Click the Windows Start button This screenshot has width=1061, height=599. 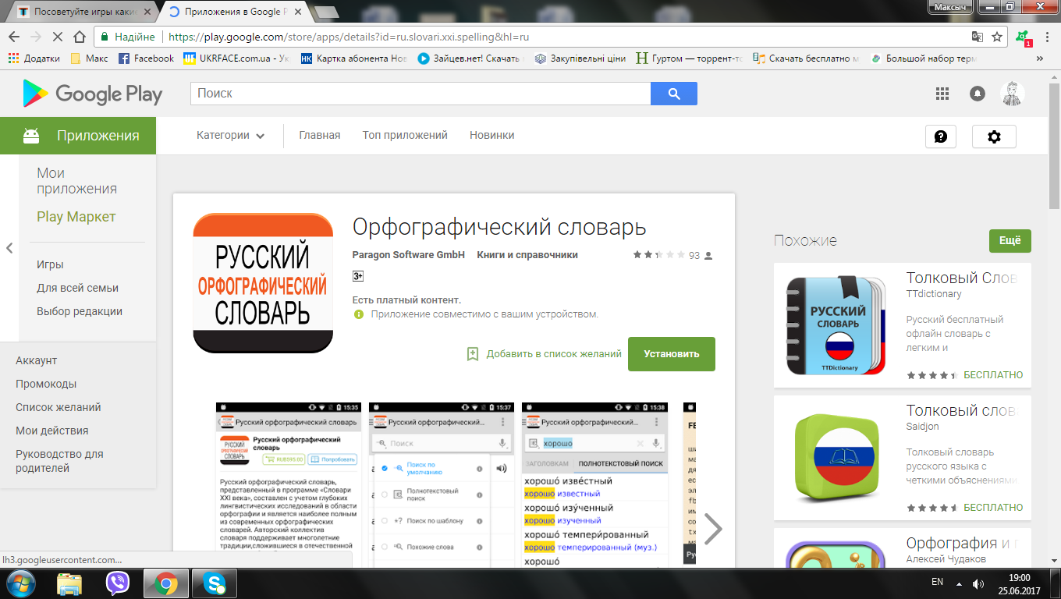point(21,583)
